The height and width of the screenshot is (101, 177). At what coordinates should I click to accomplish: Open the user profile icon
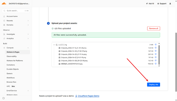point(170,4)
